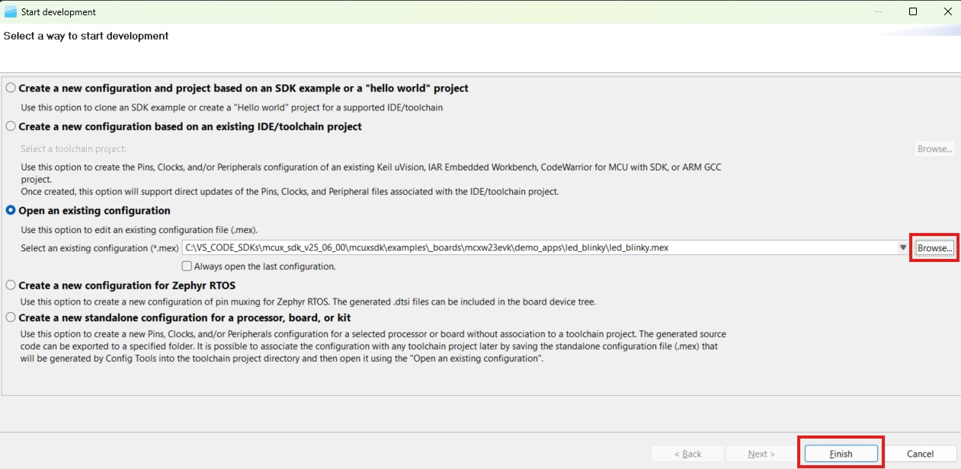Viewport: 961px width, 469px height.
Task: Click the Start development window icon
Action: click(11, 11)
